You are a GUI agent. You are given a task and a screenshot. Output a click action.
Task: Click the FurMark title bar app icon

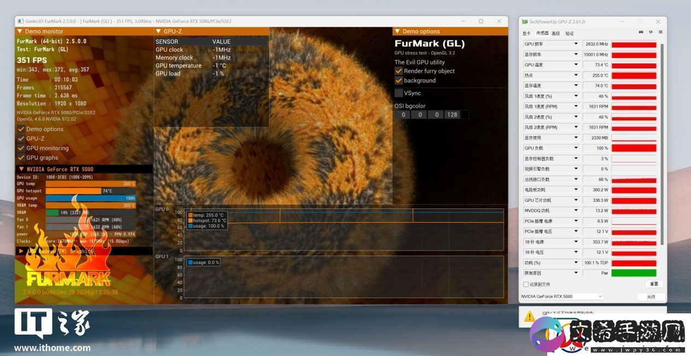coord(20,21)
